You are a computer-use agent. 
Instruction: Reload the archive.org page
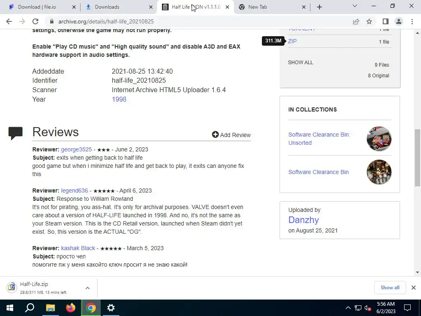35,21
